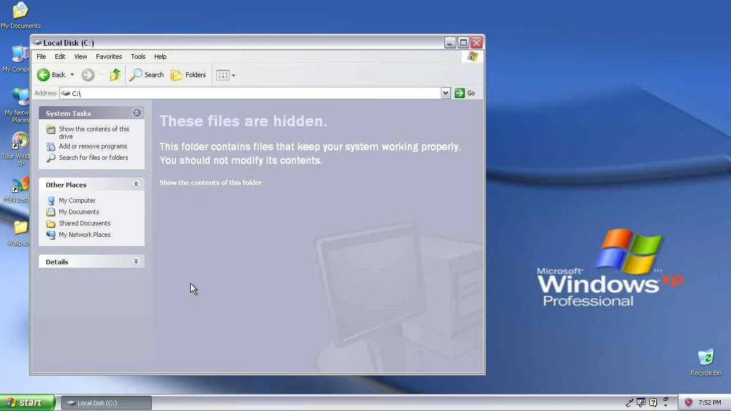The height and width of the screenshot is (411, 731).
Task: Go back with the green Back arrow
Action: pyautogui.click(x=51, y=75)
